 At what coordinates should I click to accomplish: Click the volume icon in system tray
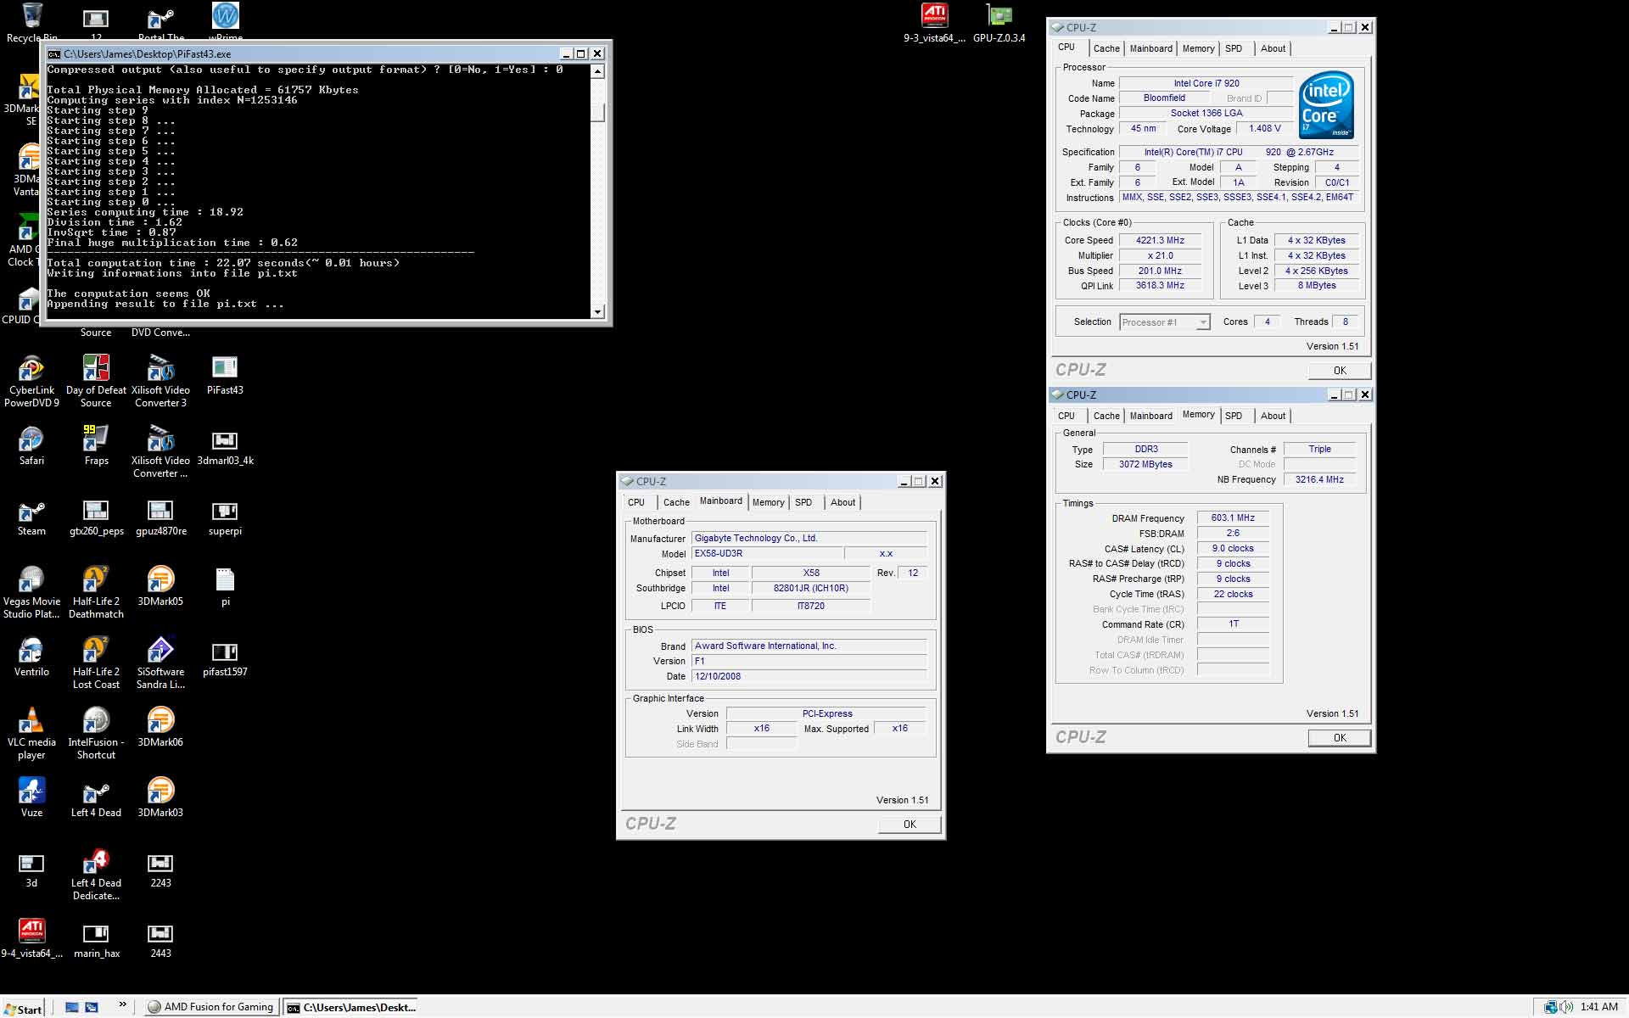1565,1007
